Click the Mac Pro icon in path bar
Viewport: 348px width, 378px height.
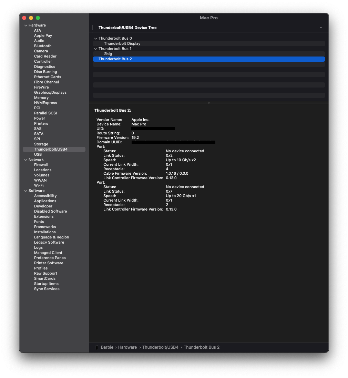click(97, 347)
